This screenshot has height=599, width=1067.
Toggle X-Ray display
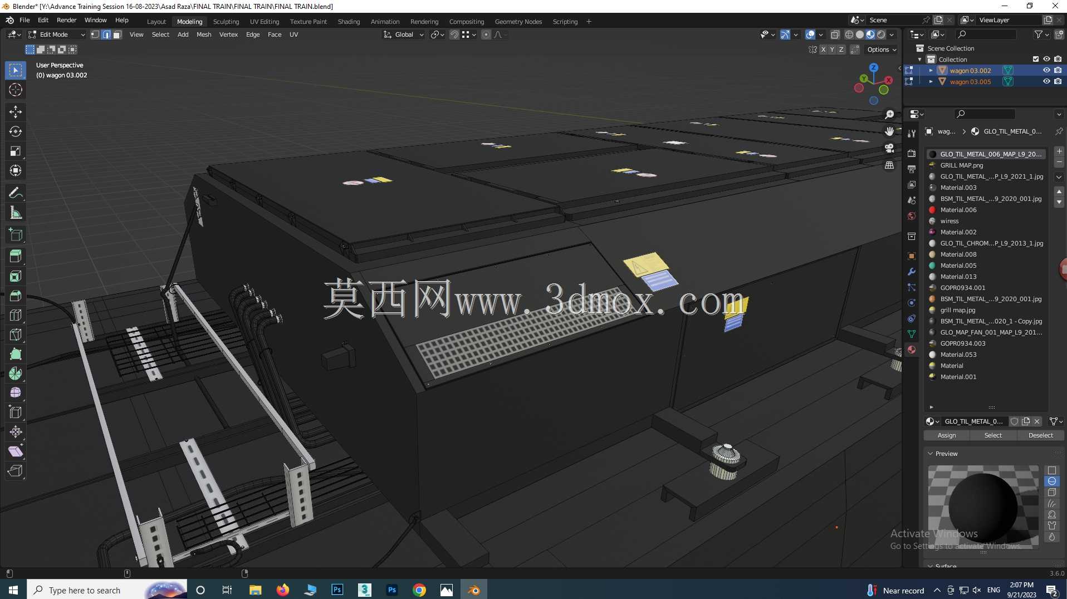click(x=835, y=35)
